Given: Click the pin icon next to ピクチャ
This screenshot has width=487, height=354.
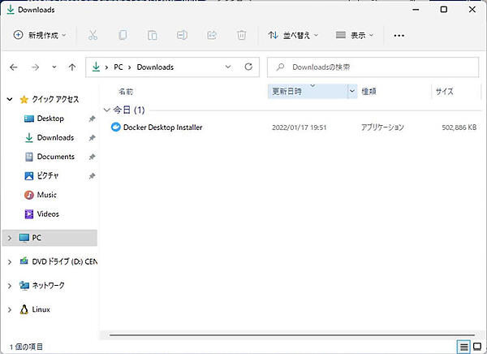Looking at the screenshot, I should click(92, 176).
